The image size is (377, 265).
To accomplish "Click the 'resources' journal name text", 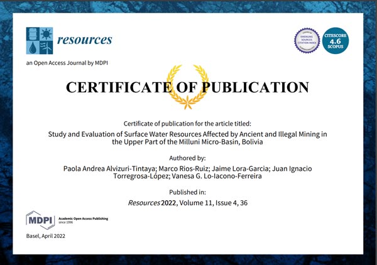I will coord(84,40).
